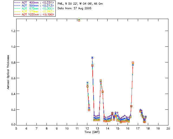Click the red square marker at hour 12 near 0.49

(x=87, y=86)
